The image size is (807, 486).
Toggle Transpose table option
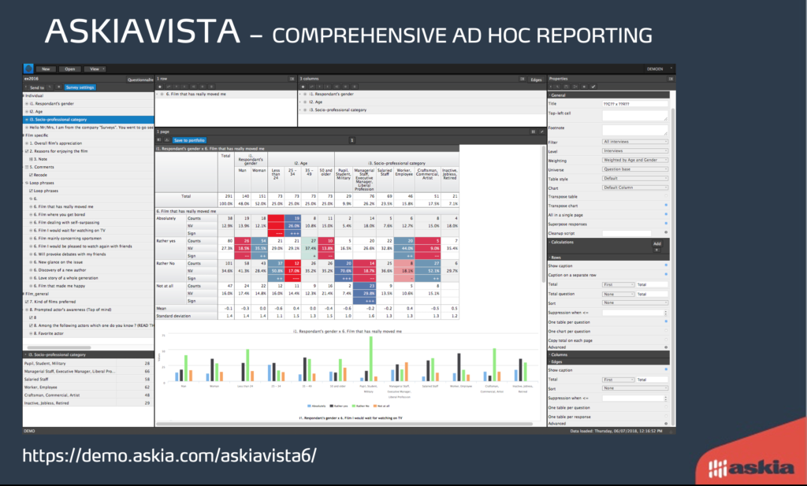coord(666,196)
